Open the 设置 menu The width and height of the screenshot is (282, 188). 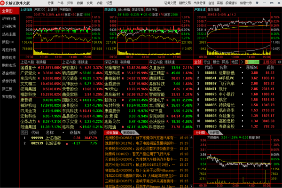tap(109, 3)
